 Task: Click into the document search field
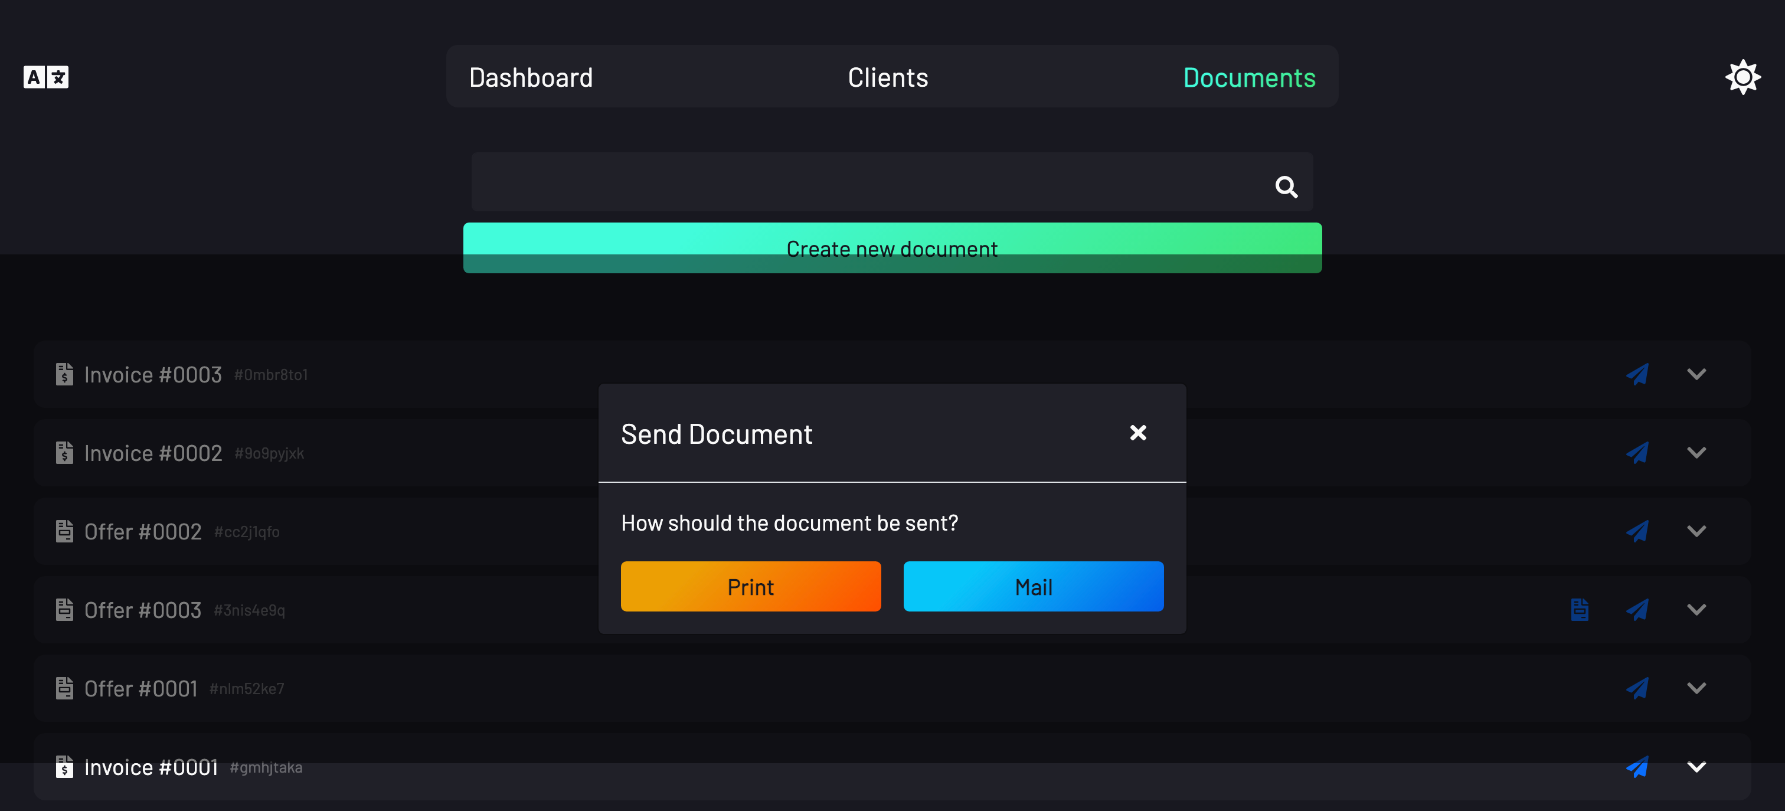(x=866, y=183)
